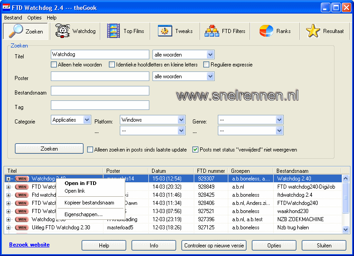Click the Tag input field
This screenshot has width=354, height=256.
pos(100,105)
